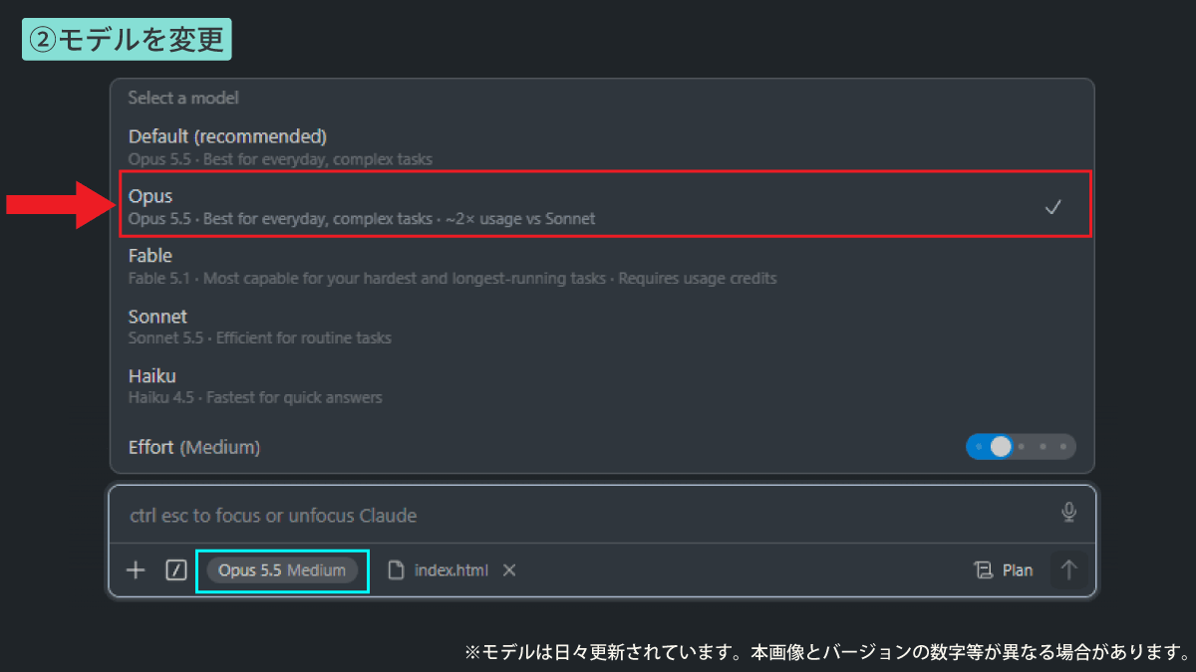The height and width of the screenshot is (672, 1196).
Task: Switch to the Haiku model option
Action: (602, 385)
